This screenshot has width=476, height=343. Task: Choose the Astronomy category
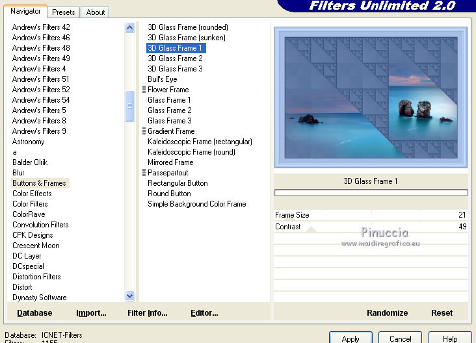28,142
